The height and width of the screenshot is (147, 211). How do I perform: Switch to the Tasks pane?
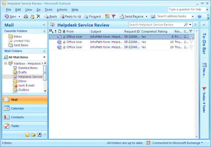point(25,126)
